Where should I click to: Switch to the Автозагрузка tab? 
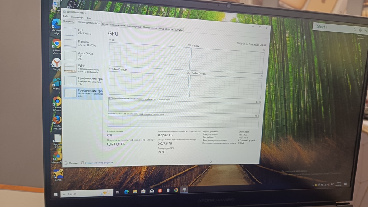click(x=134, y=26)
